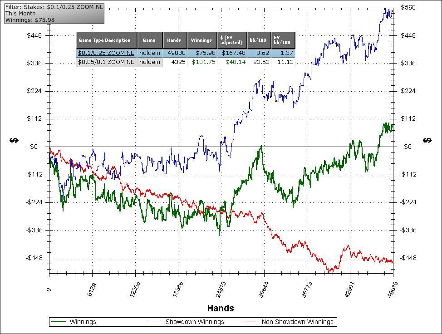Image resolution: width=442 pixels, height=334 pixels.
Task: Click the 49030 hands axis marker
Action: 392,290
